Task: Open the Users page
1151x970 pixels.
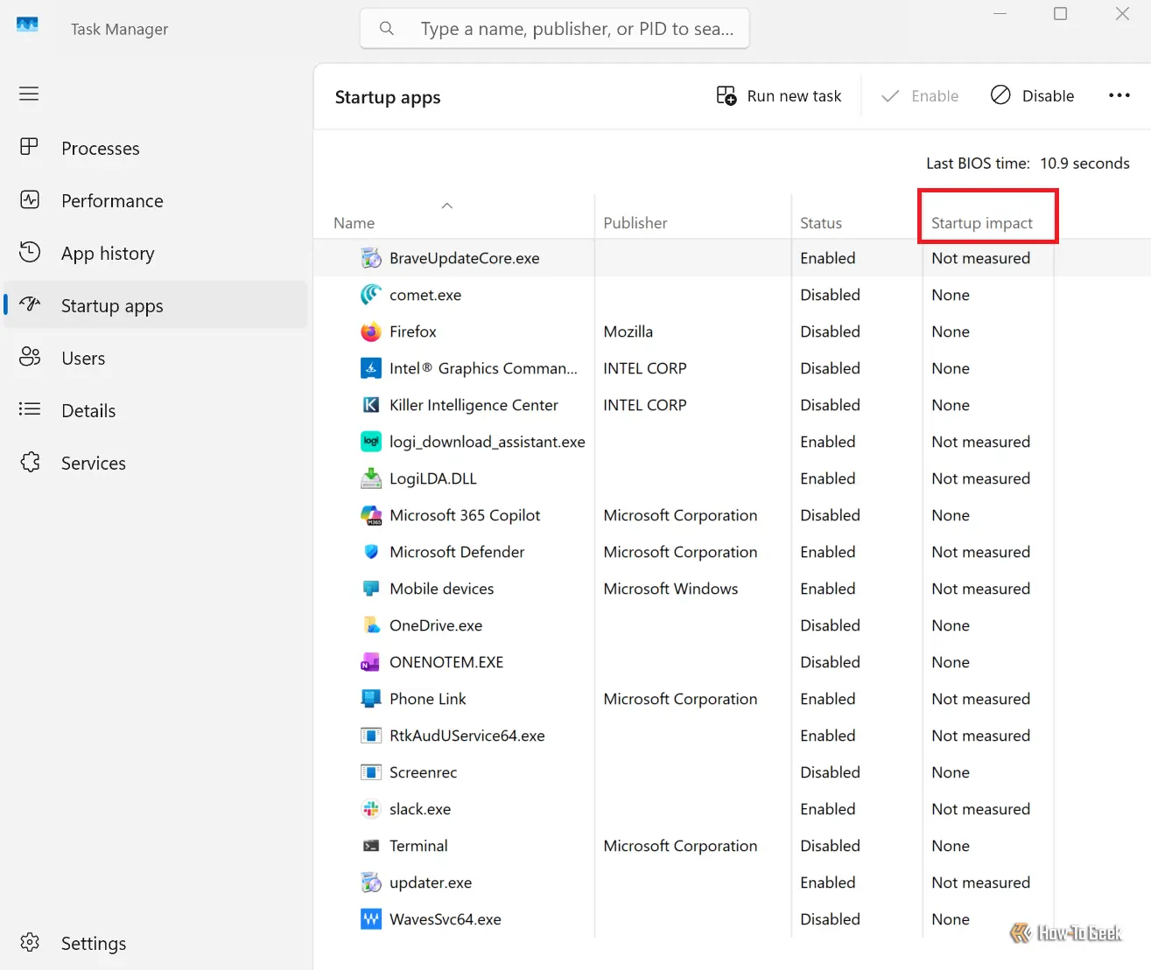Action: coord(156,359)
